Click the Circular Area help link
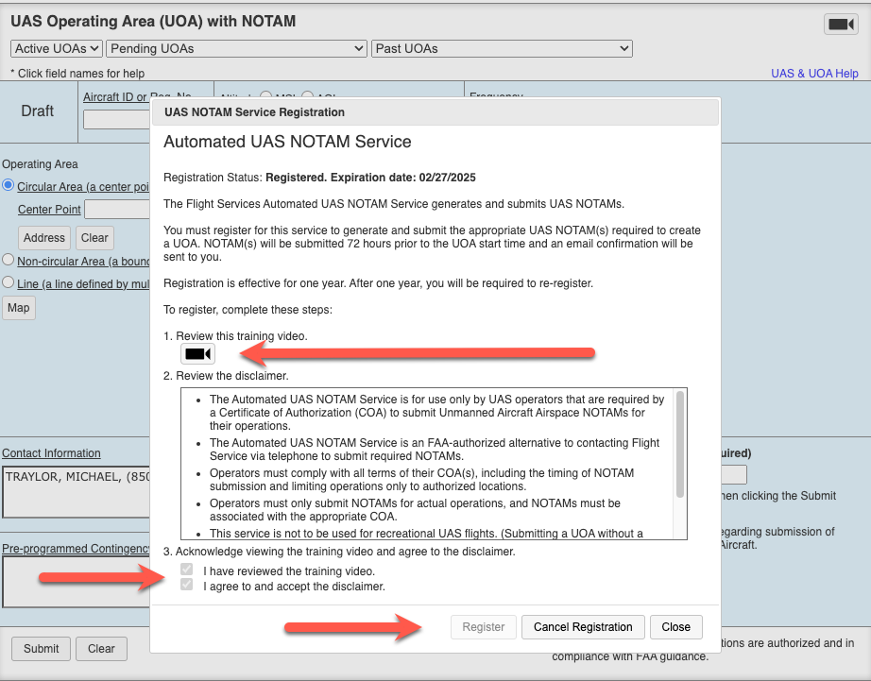The height and width of the screenshot is (681, 871). pyautogui.click(x=83, y=187)
